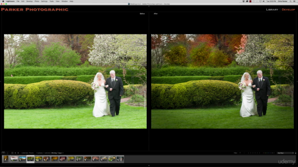Click the volume icon in menu bar

click(264, 1)
